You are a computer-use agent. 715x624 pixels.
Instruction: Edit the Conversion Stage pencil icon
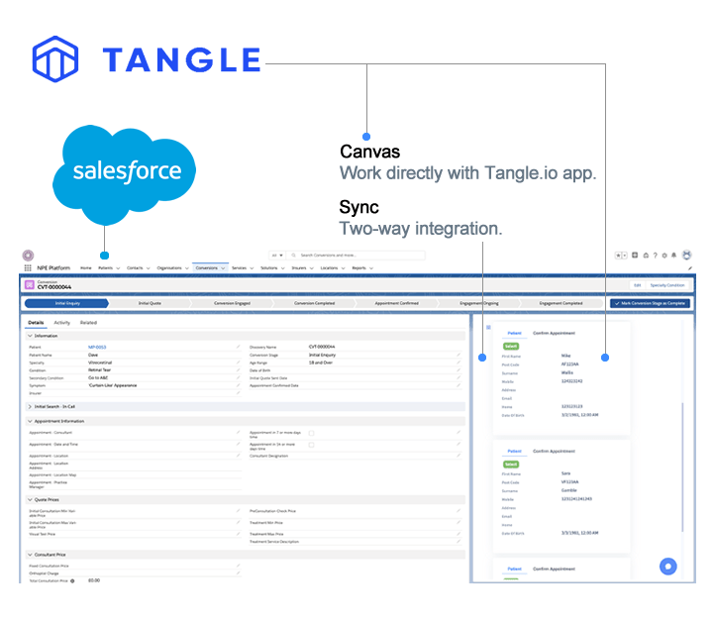pyautogui.click(x=459, y=355)
